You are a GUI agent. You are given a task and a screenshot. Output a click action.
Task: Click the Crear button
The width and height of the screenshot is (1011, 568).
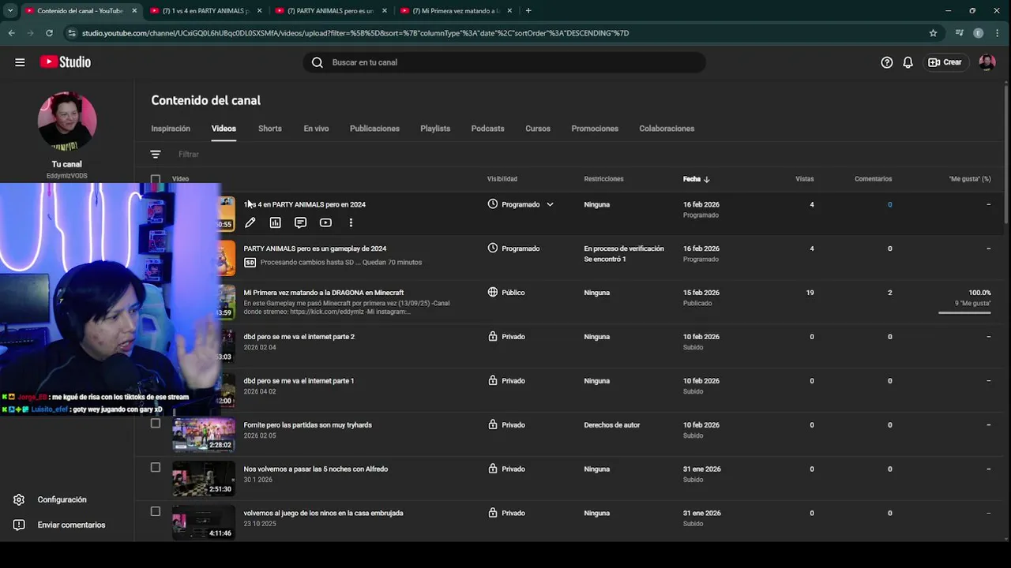[945, 62]
